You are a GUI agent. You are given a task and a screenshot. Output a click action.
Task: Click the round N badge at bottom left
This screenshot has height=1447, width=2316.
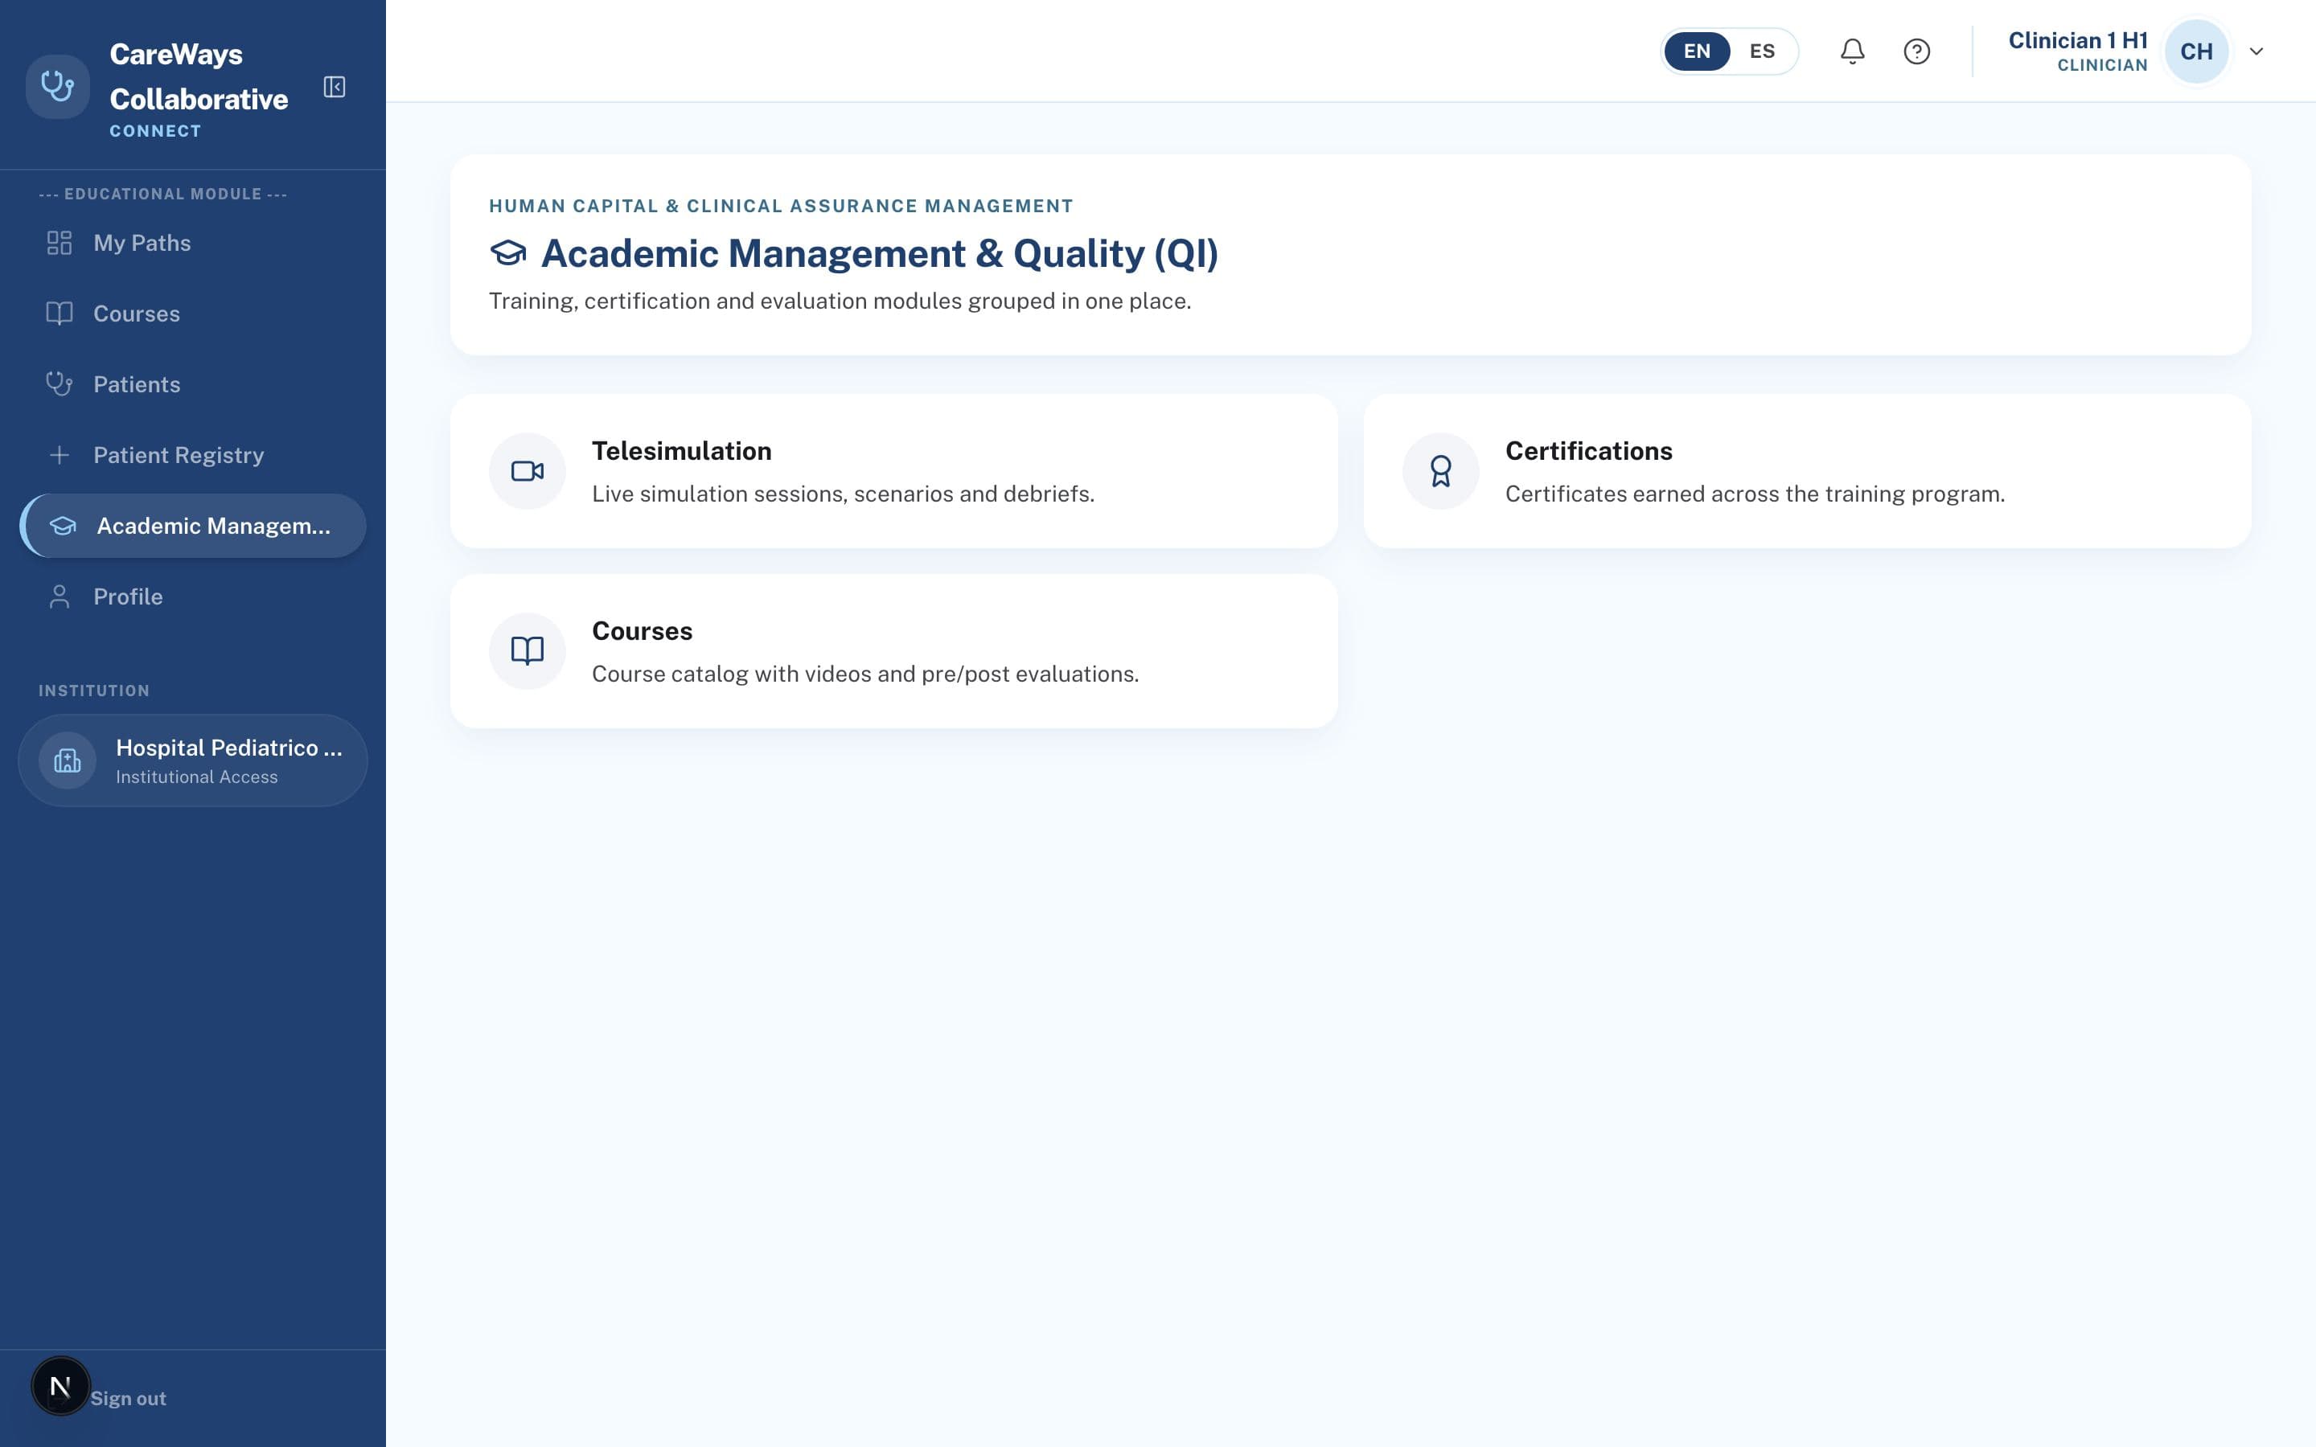[x=60, y=1386]
